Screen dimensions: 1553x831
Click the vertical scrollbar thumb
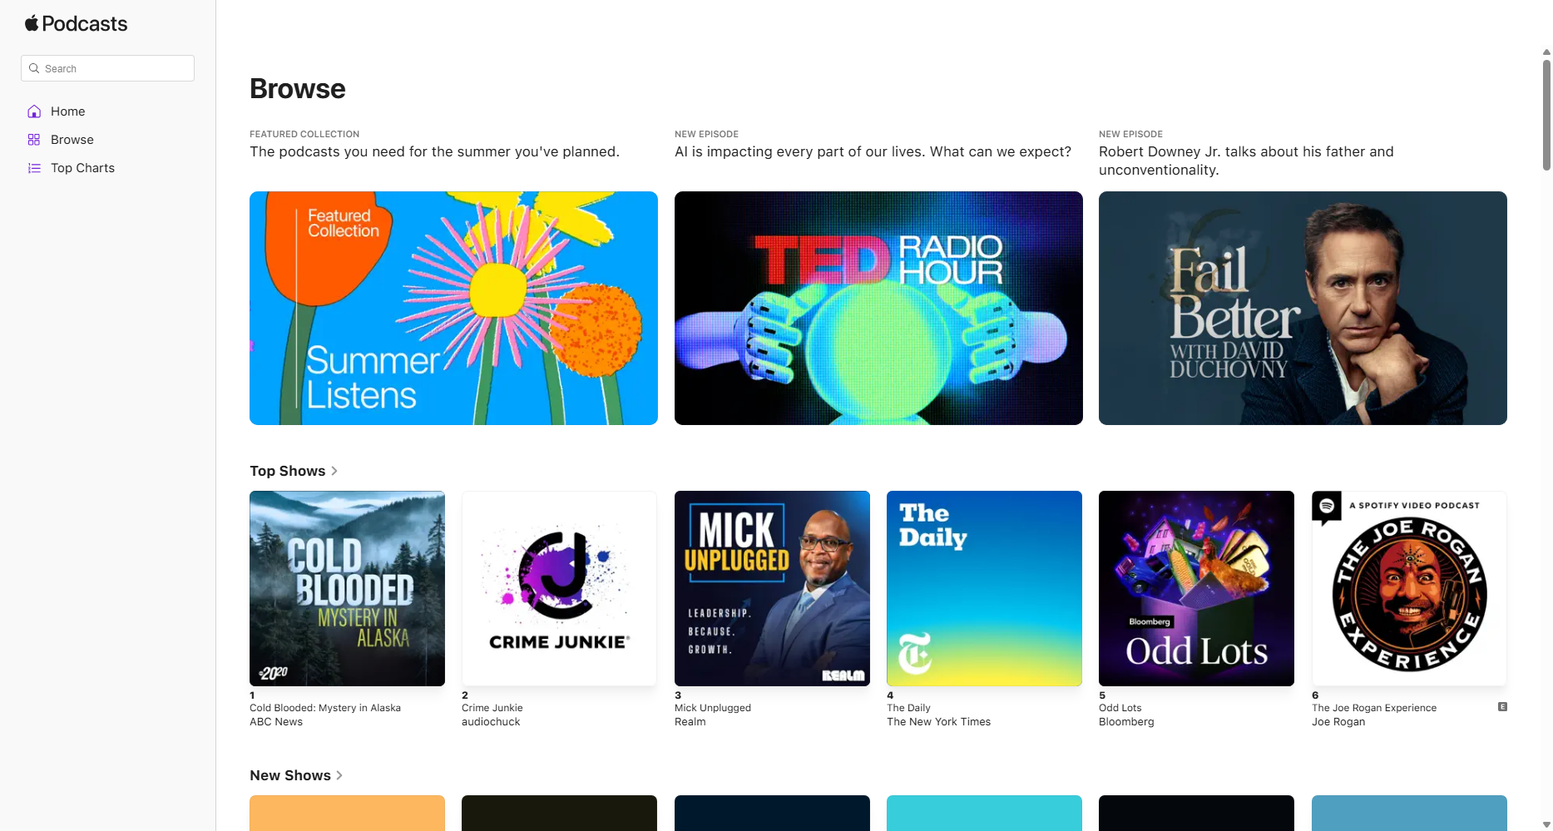[1546, 115]
